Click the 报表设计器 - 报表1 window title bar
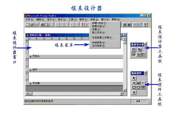171x116 pixels. point(57,35)
